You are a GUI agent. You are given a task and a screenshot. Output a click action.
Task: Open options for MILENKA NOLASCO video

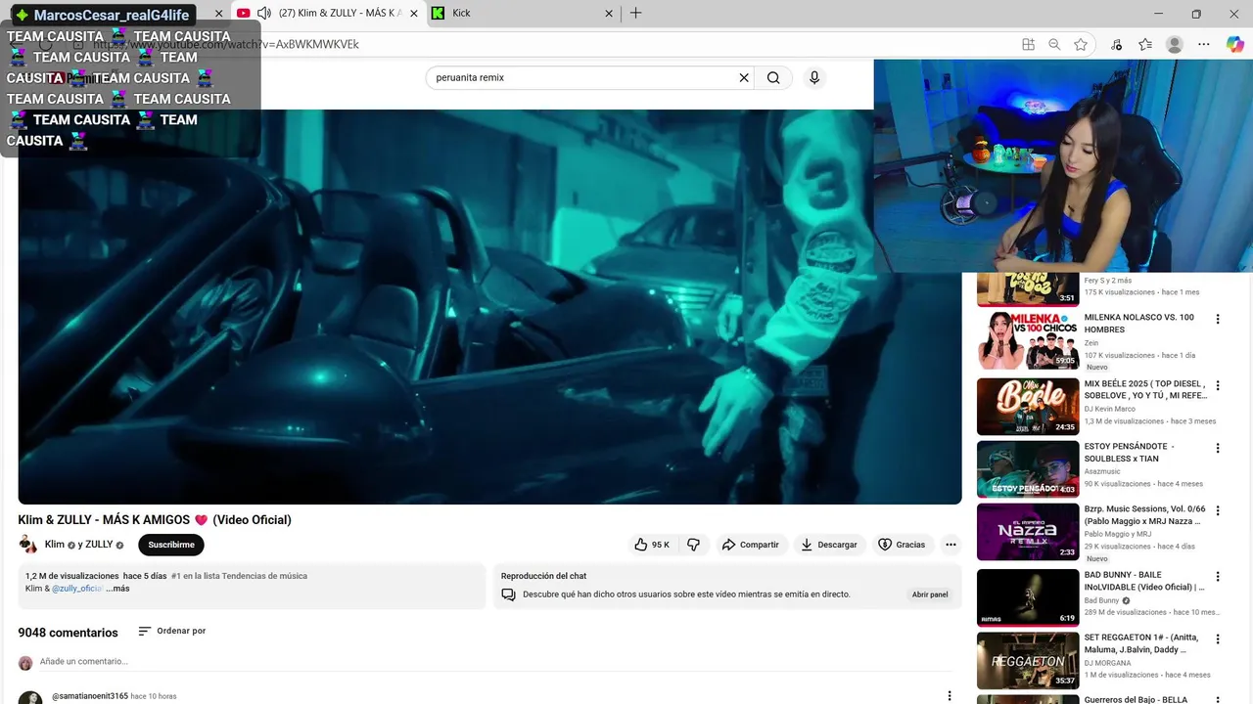pos(1218,320)
